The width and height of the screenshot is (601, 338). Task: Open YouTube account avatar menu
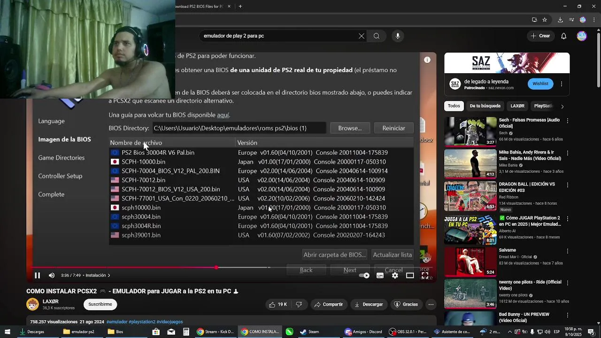click(582, 36)
